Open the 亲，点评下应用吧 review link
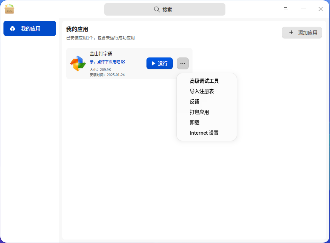330x243 pixels. (105, 62)
